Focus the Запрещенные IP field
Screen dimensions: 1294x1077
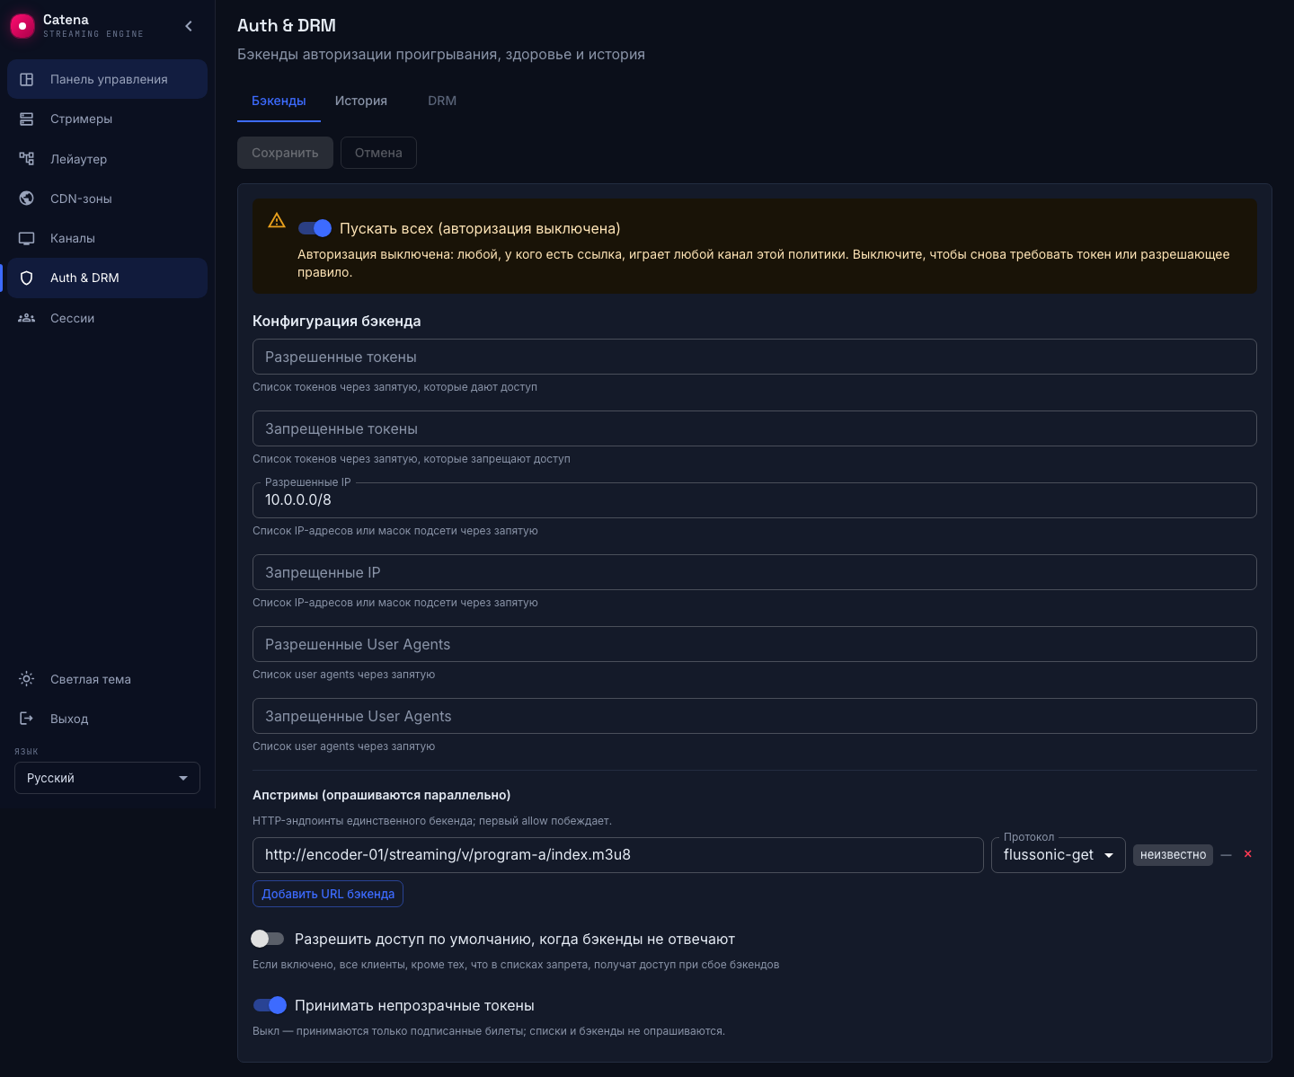click(x=755, y=572)
